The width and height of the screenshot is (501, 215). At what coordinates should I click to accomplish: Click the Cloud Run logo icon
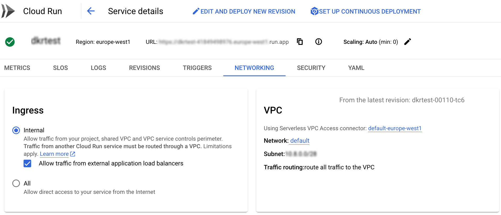(x=8, y=11)
